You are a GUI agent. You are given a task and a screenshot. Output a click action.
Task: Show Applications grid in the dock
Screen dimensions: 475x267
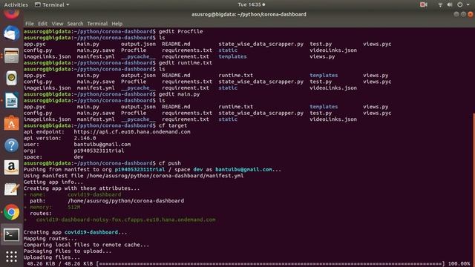[x=12, y=257]
